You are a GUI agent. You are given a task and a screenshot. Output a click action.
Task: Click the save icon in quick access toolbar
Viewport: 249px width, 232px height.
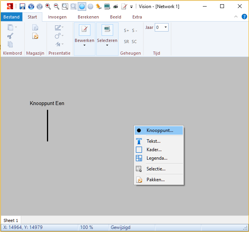[x=22, y=7]
